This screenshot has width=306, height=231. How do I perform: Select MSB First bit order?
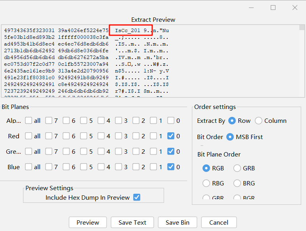click(230, 137)
